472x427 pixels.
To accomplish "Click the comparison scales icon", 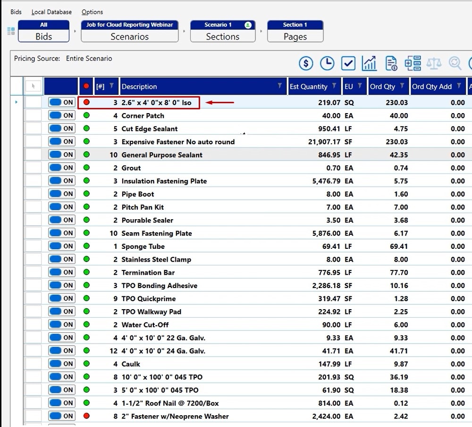I will coord(434,63).
